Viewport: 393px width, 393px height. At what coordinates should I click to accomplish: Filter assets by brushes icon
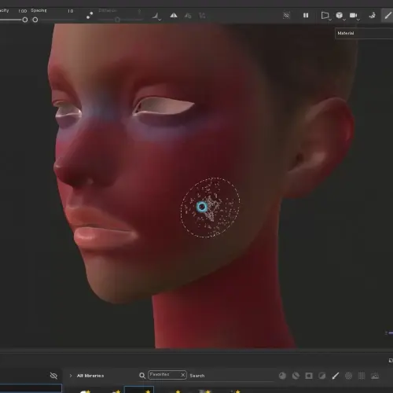pos(336,376)
